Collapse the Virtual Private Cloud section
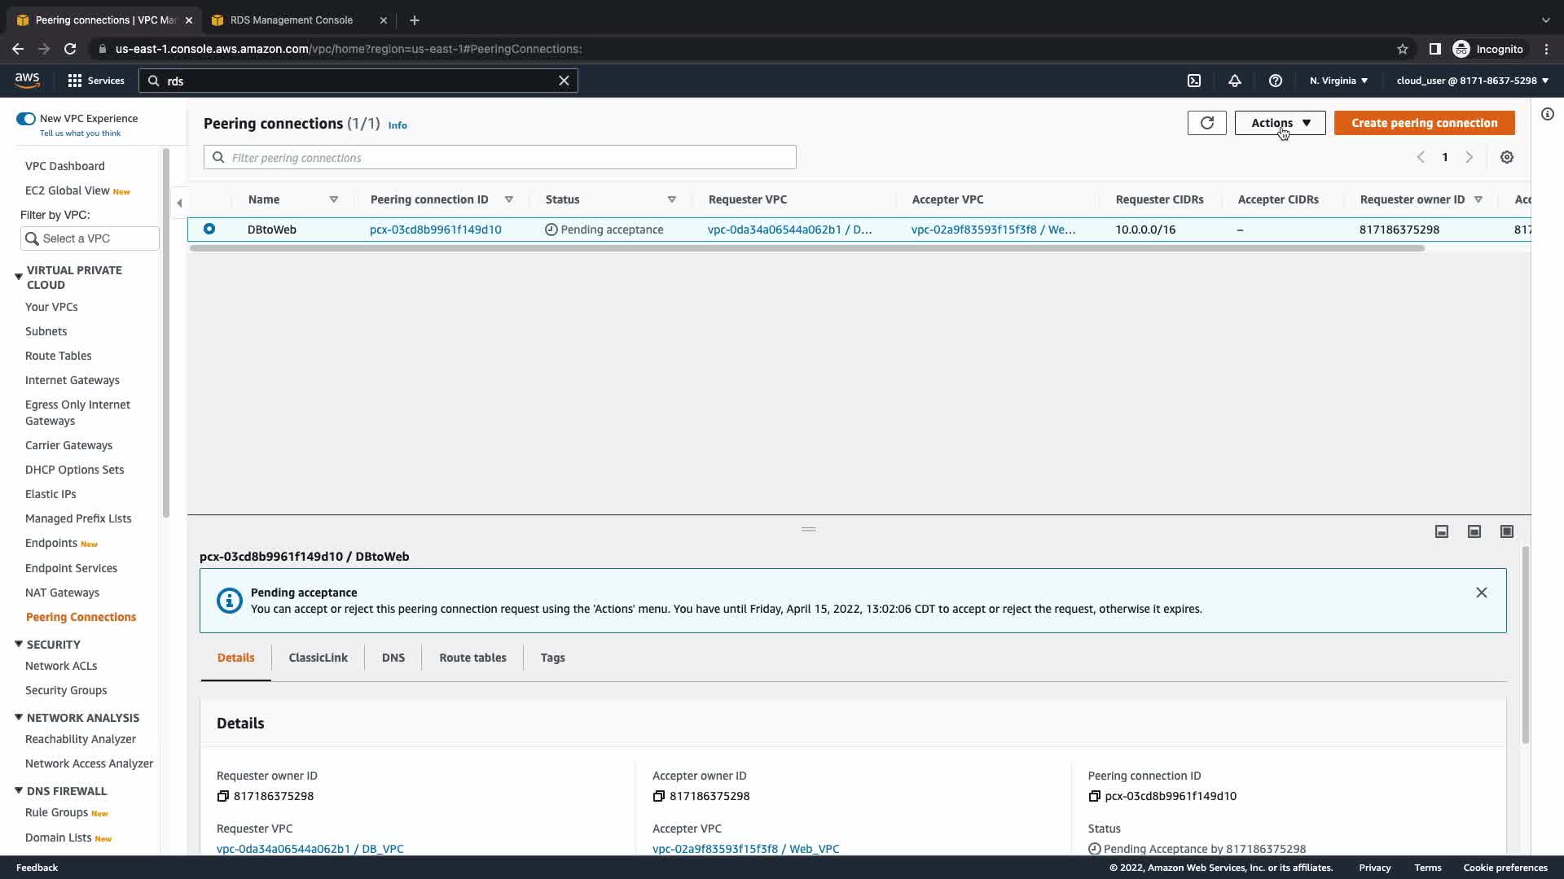Viewport: 1564px width, 879px height. point(19,278)
